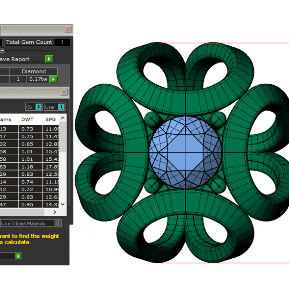Adjust the slider handle under Total Gem Count
289x289 pixels.
coord(2,51)
